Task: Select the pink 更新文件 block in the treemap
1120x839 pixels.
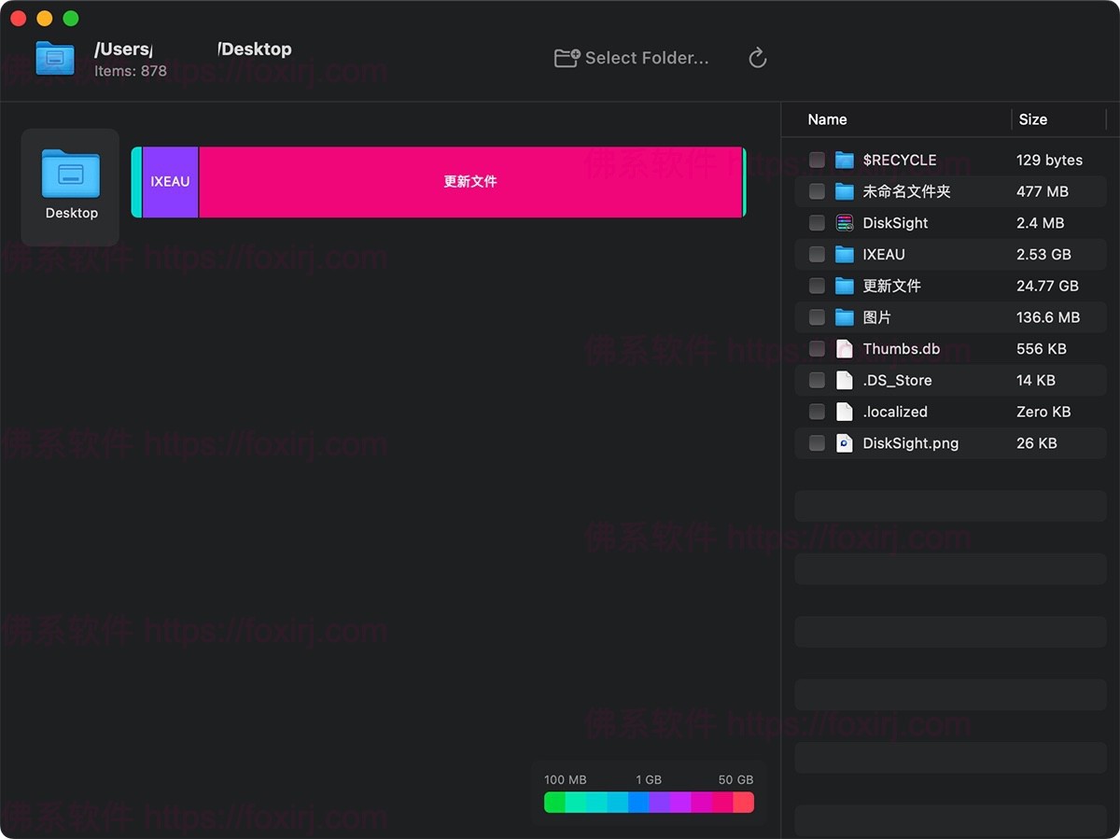Action: [469, 182]
